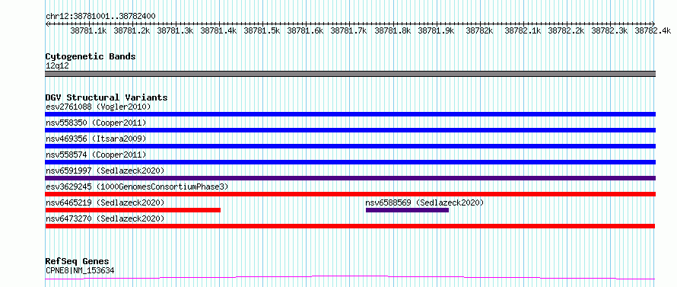Select the short purple bar under nsv6588569
Screen dimensions: 677x287
(407, 210)
